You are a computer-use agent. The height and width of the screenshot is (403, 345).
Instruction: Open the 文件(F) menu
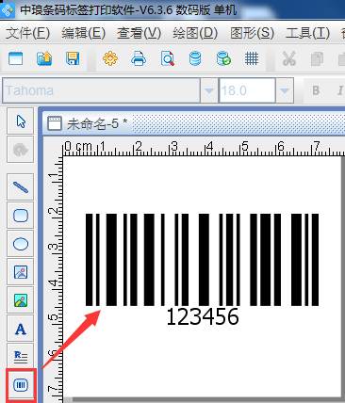(x=27, y=33)
